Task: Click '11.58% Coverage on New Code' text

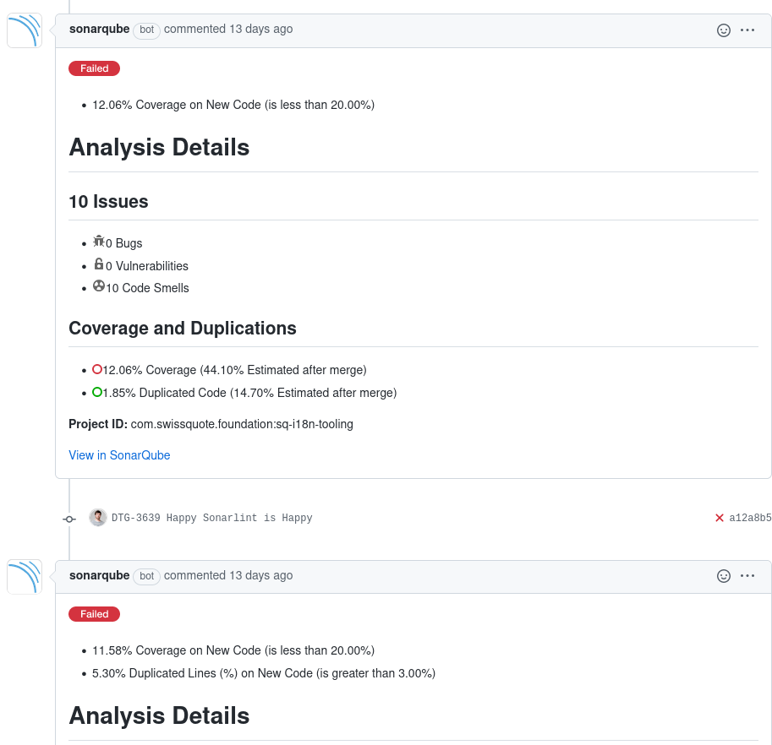Action: [176, 650]
